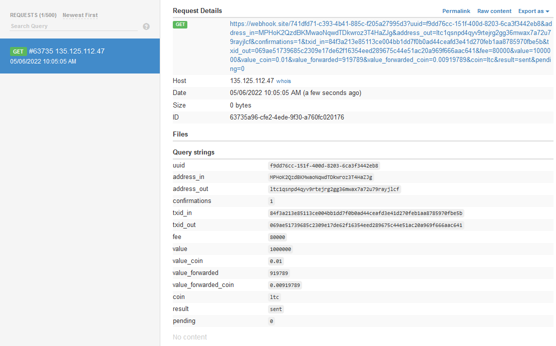This screenshot has width=556, height=346.
Task: Click the pending value 0
Action: click(x=271, y=321)
